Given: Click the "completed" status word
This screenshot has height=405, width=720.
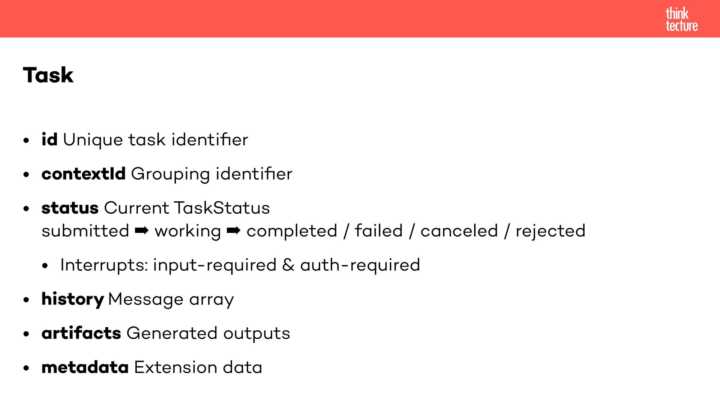Looking at the screenshot, I should (292, 231).
